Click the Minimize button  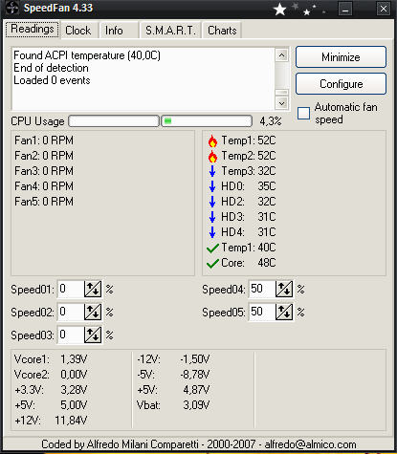click(341, 57)
